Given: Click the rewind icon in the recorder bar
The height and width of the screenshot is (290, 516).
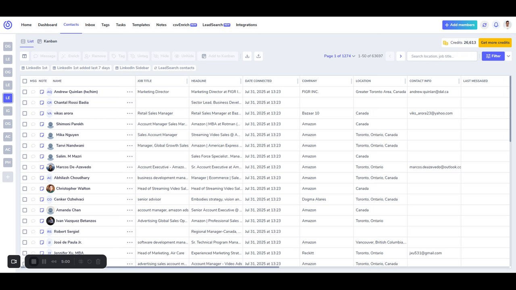Looking at the screenshot, I should pos(54,261).
